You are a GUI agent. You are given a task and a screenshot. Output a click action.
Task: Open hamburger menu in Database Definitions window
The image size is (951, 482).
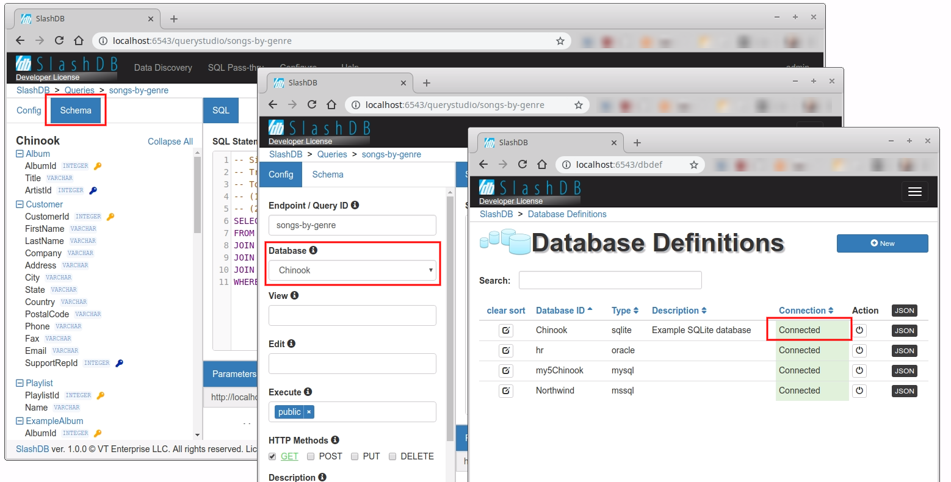click(x=914, y=192)
